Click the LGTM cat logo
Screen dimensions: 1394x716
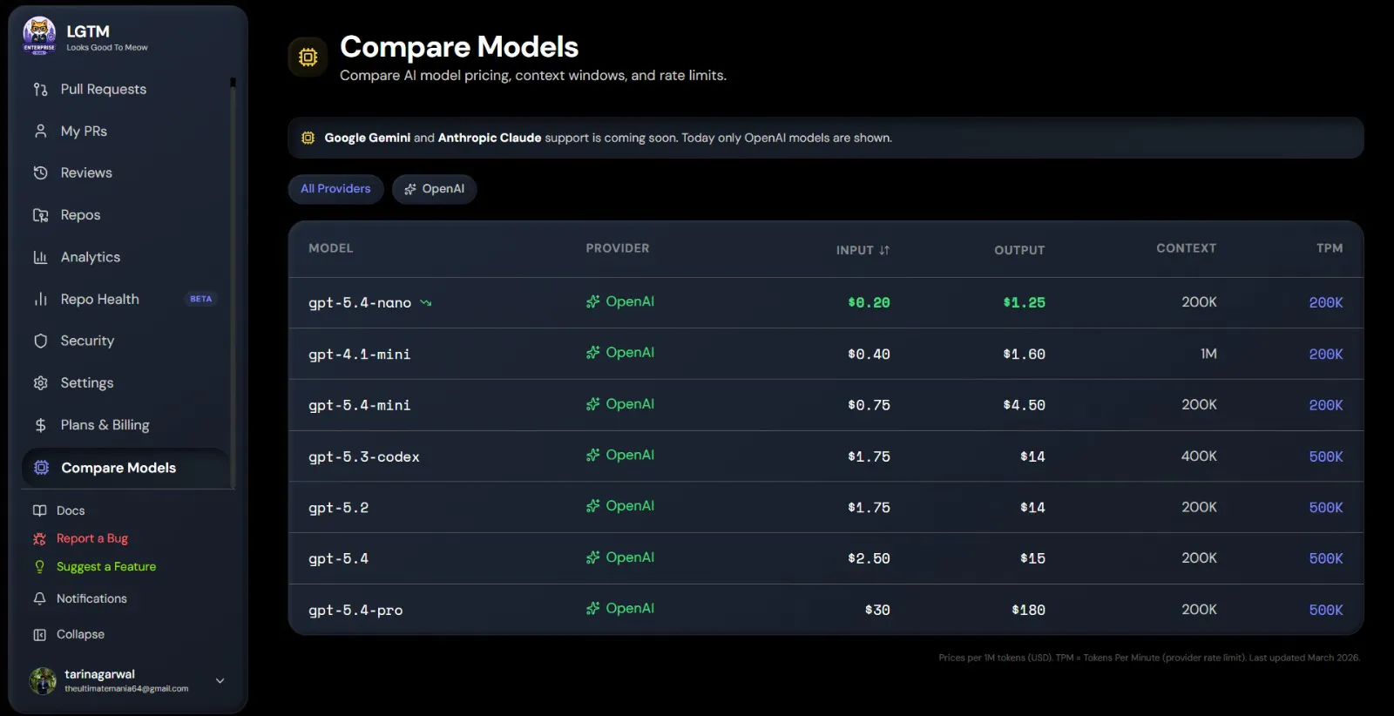pyautogui.click(x=39, y=36)
